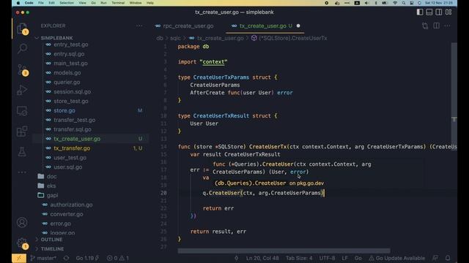Open macOS Spotlight search icon

coord(404,3)
